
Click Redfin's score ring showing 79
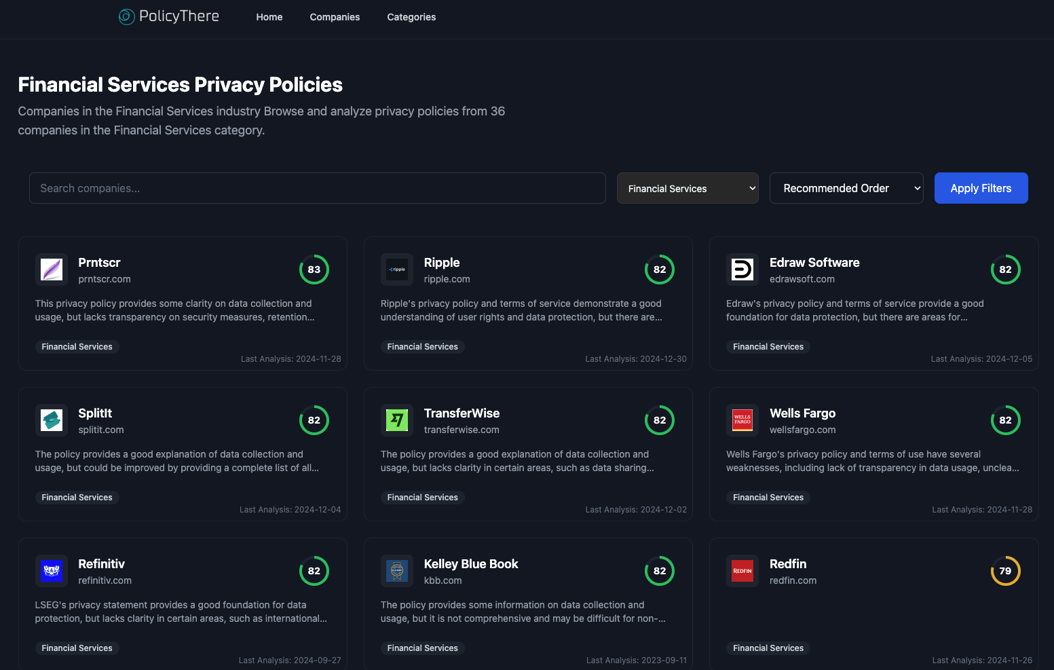[1006, 571]
